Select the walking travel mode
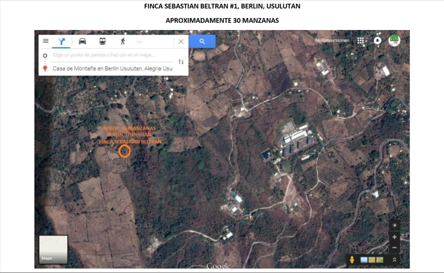444x273 pixels. pyautogui.click(x=123, y=41)
